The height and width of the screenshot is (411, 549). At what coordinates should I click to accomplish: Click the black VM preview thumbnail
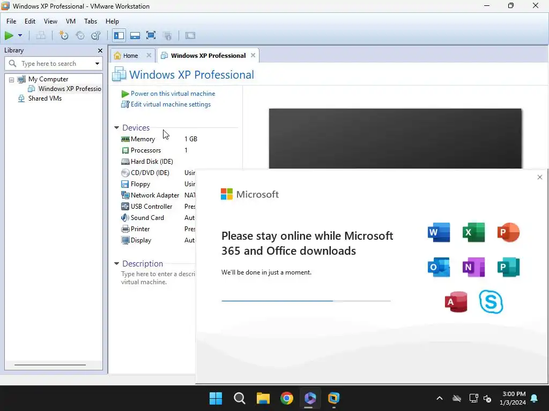click(x=395, y=139)
